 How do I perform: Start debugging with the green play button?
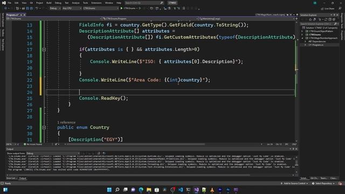click(x=121, y=8)
